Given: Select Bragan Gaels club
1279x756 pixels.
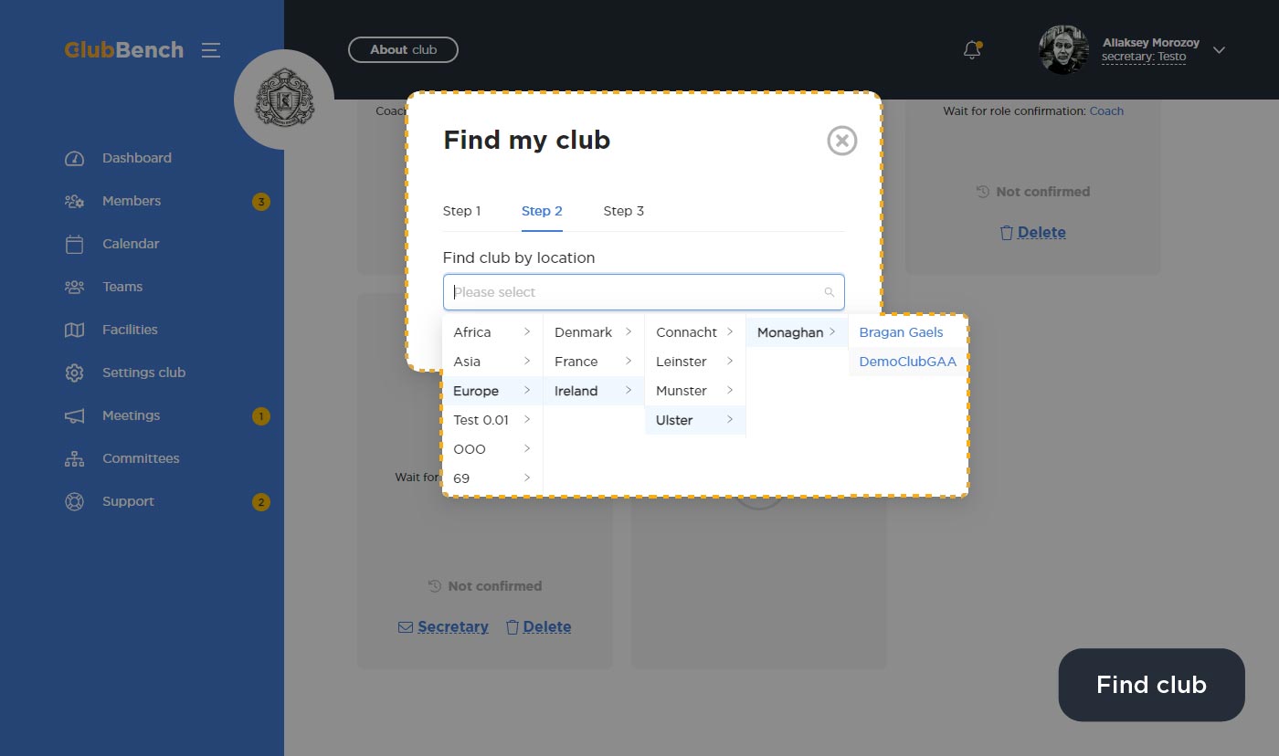Looking at the screenshot, I should tap(901, 332).
